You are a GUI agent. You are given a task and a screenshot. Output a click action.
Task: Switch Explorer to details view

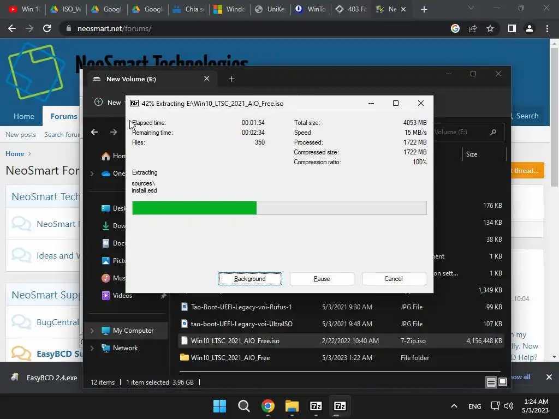click(491, 382)
